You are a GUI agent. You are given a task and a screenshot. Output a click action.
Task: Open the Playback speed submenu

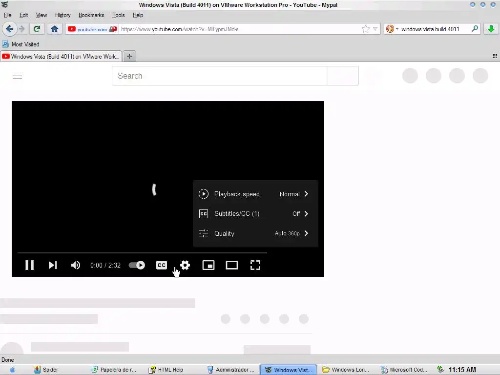point(255,194)
